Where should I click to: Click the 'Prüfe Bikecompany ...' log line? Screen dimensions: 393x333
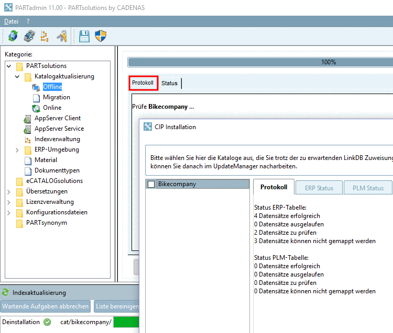(163, 107)
